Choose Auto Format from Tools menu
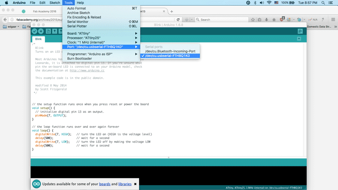The image size is (338, 190). (x=101, y=8)
